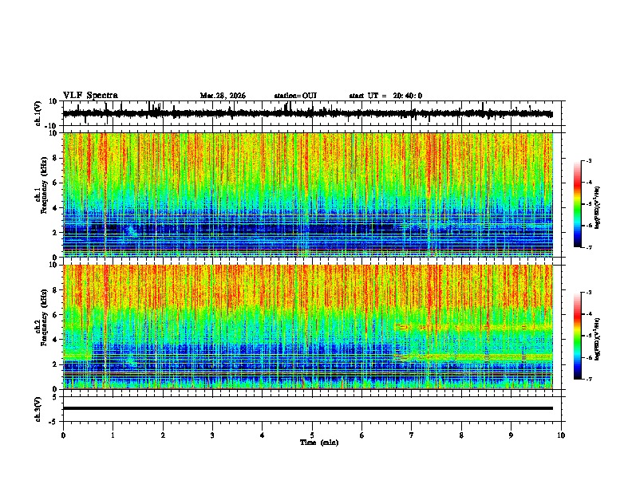Click inside the ch.1 spectrogram panel

click(308, 195)
